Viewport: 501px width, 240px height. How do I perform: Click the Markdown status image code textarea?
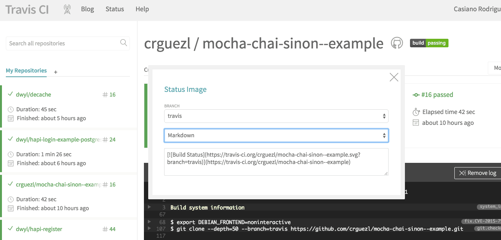tap(276, 162)
